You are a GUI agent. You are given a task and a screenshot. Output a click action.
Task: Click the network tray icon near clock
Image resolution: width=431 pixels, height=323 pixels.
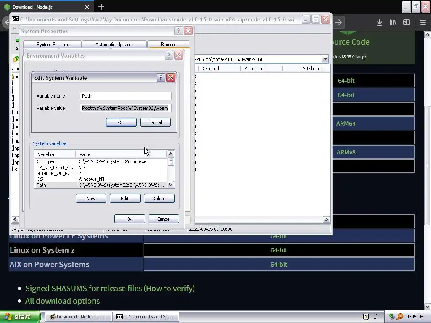click(392, 317)
